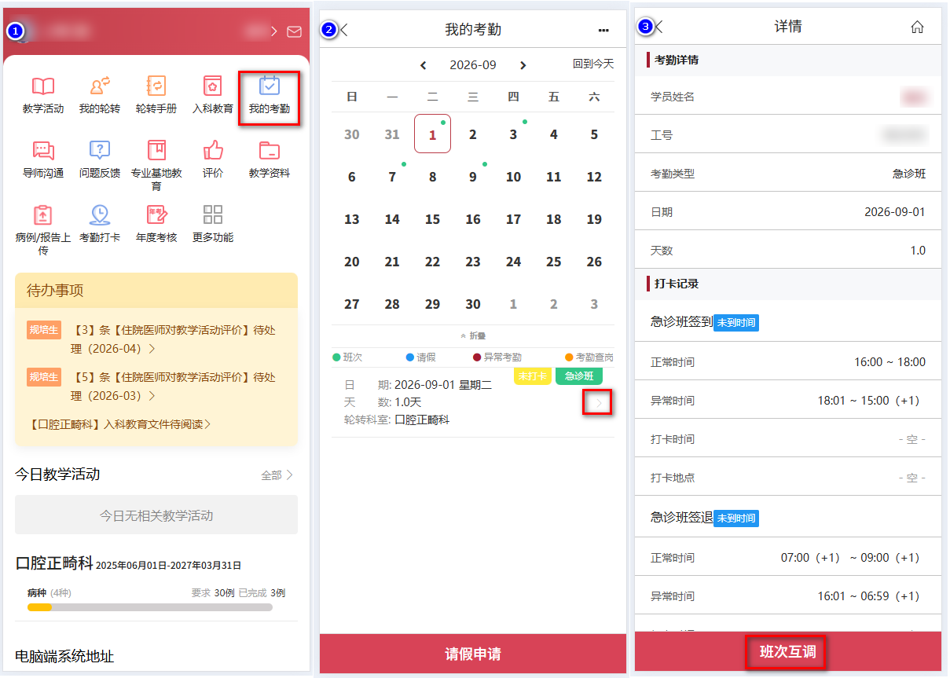The image size is (950, 678).
Task: Click the 未打卡 yellow tag
Action: coord(533,376)
